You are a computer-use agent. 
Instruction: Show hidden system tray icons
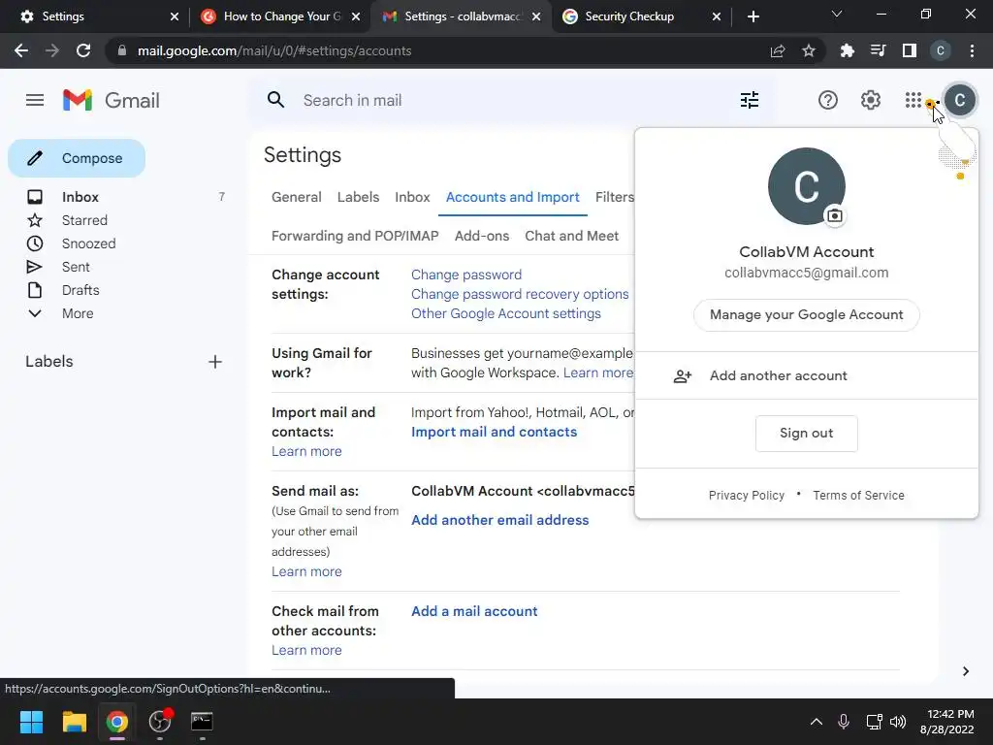(817, 722)
